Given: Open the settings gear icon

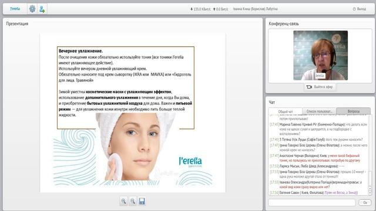Looking at the screenshot, I should click(x=32, y=9).
